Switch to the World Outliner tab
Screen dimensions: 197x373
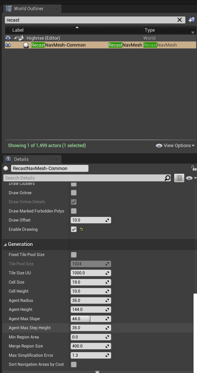[28, 9]
